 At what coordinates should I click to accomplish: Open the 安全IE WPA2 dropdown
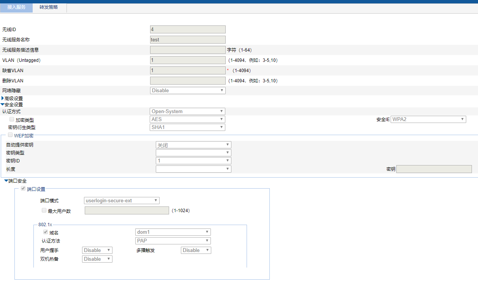tap(428, 119)
